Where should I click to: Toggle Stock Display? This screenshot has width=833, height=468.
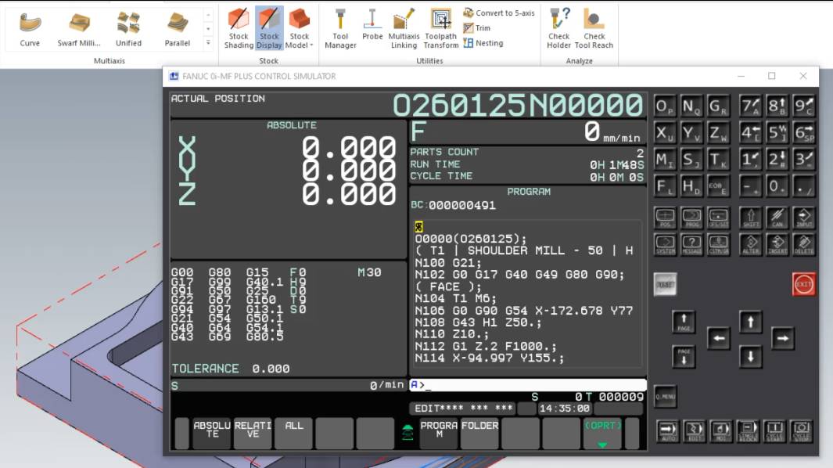269,29
